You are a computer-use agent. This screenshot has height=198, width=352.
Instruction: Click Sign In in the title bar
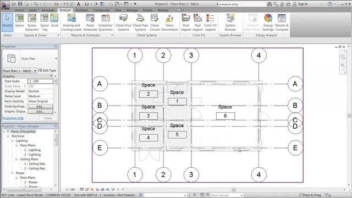point(303,4)
